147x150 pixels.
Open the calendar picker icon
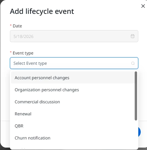(x=133, y=36)
